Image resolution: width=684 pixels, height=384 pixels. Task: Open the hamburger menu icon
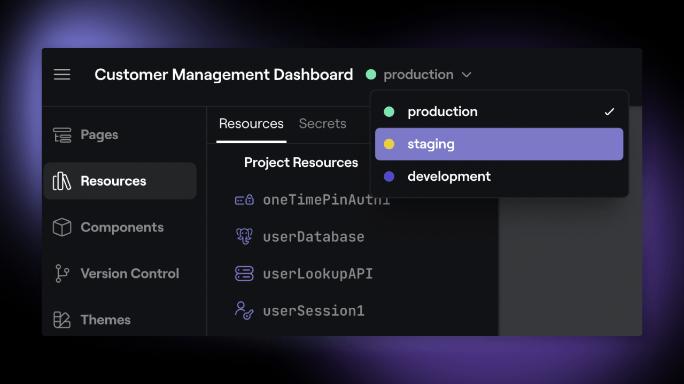[x=62, y=75]
